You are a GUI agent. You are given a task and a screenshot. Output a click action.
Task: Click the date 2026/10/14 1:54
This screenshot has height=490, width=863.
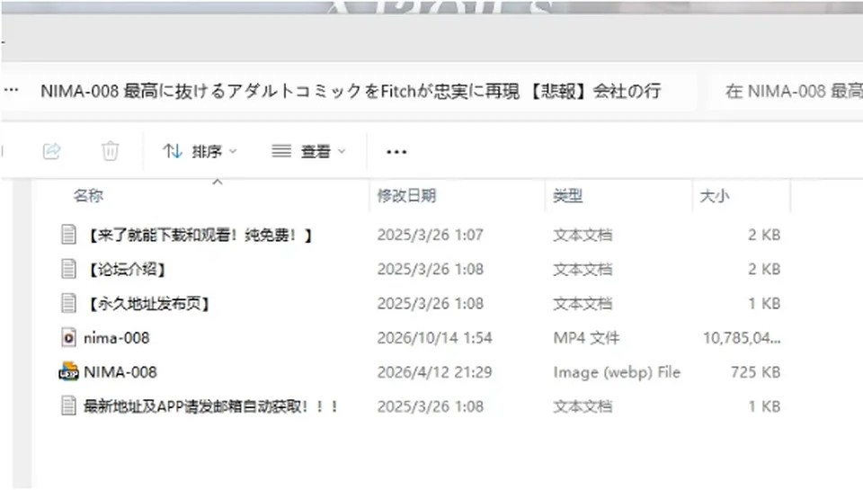pyautogui.click(x=434, y=338)
